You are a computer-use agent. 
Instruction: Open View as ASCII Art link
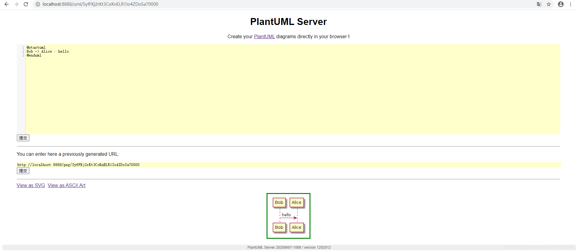(66, 185)
